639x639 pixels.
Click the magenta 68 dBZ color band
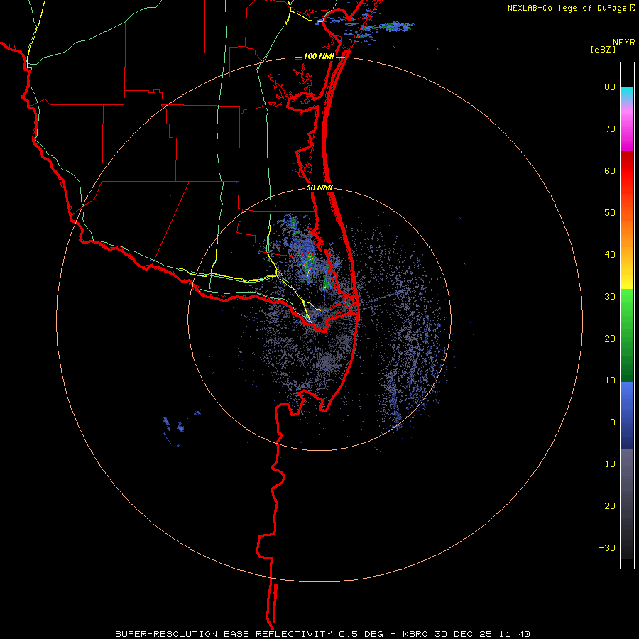click(627, 138)
